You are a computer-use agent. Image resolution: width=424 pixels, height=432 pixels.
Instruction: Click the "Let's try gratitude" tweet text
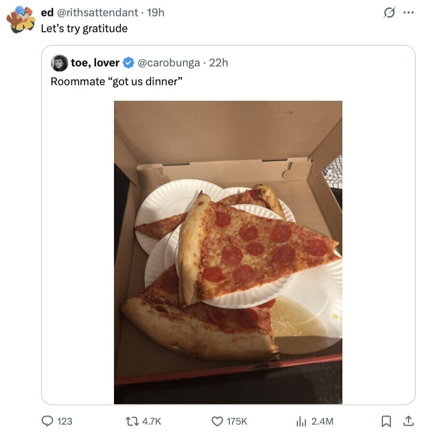[84, 28]
